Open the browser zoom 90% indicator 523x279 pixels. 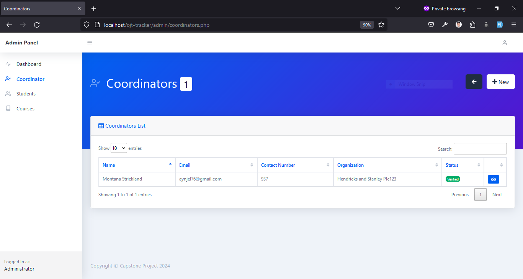367,25
